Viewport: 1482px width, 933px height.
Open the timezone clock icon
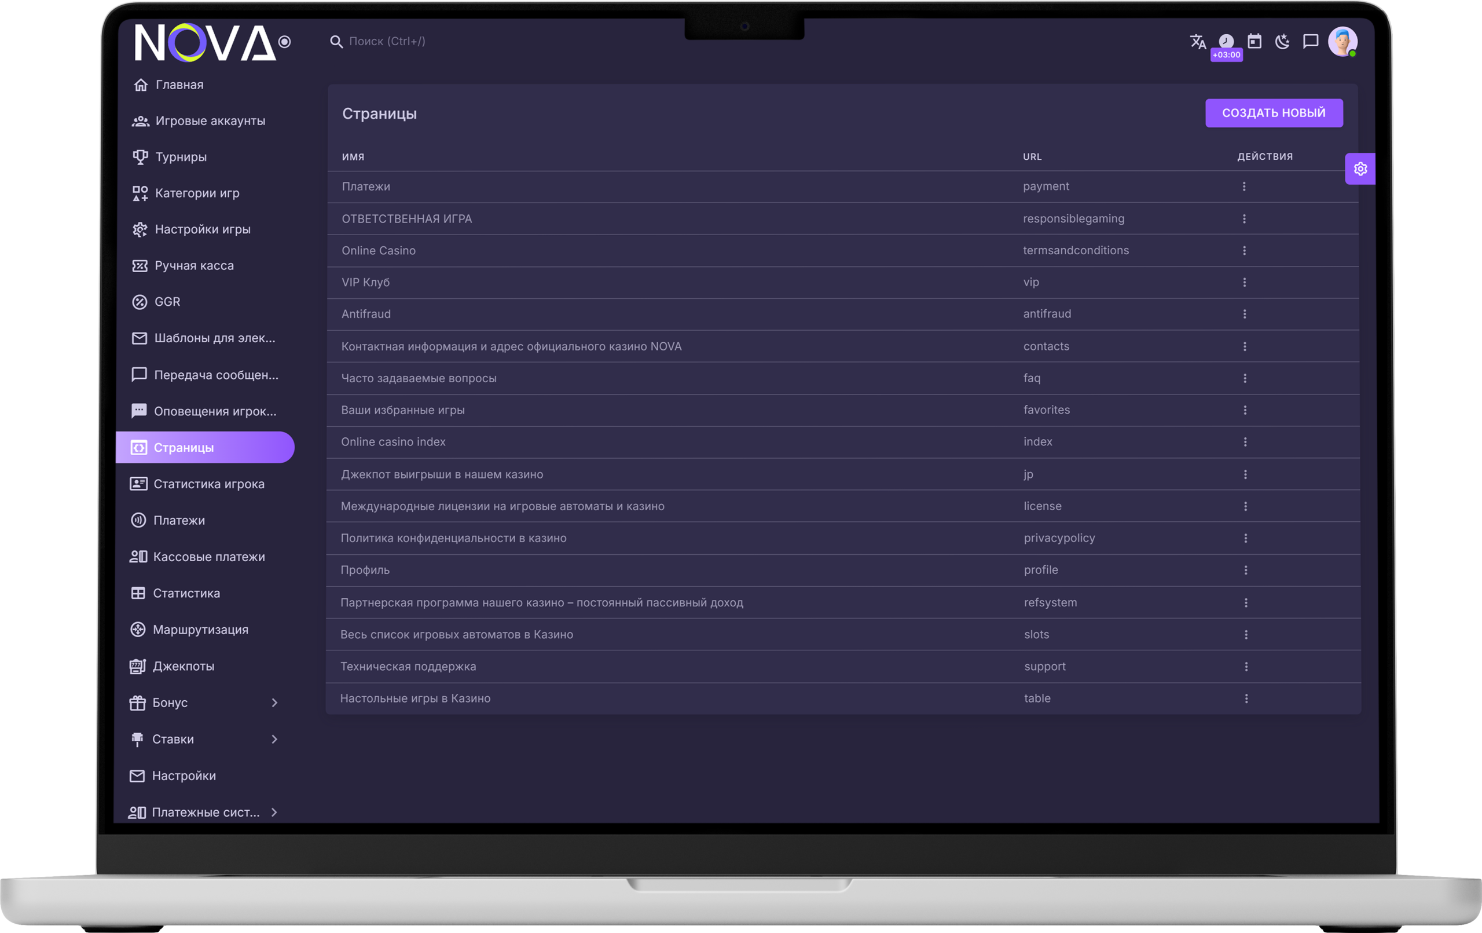pos(1226,41)
